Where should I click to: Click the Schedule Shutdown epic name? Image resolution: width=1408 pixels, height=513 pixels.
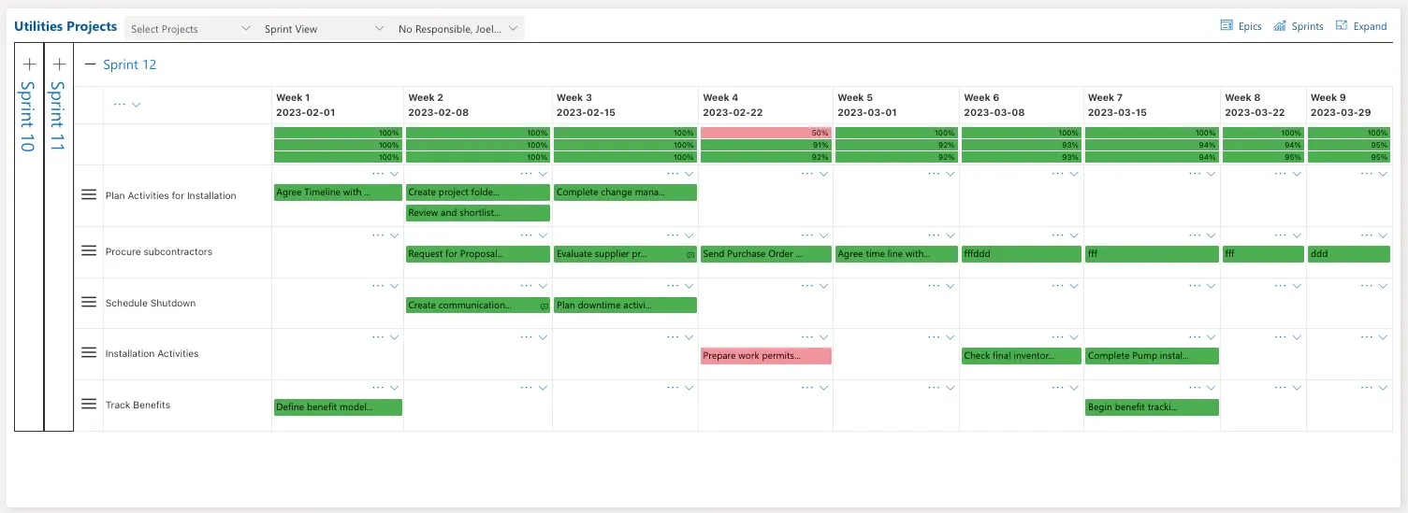pos(151,303)
